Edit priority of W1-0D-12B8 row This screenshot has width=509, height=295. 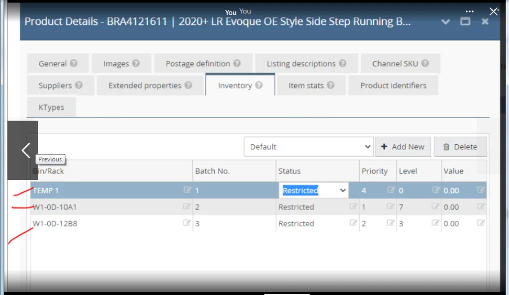391,223
